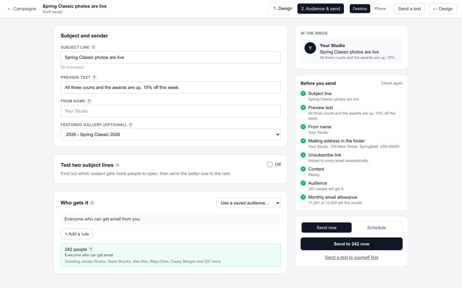Click the Send to 242 now button
Screen dimensions: 462x288
pyautogui.click(x=352, y=244)
